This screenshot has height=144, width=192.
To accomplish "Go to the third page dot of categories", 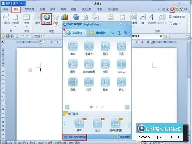I will coord(103,107).
